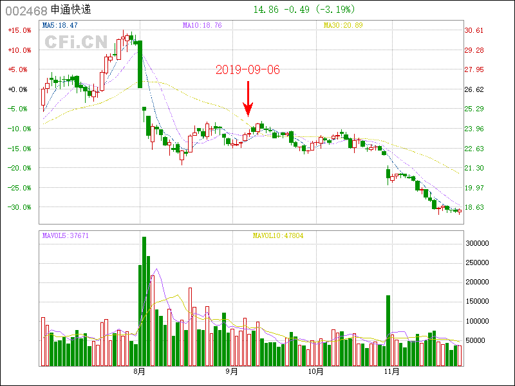Jump to the 10月 axis label
Screen dimensions: 515x386
click(315, 371)
